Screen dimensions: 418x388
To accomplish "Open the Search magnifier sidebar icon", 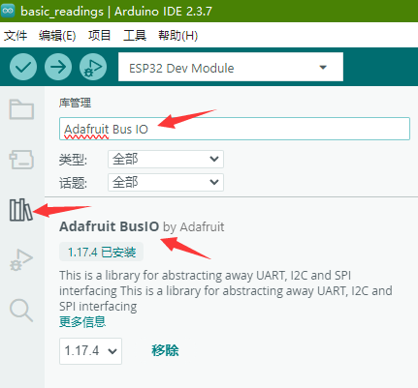I will 21,311.
